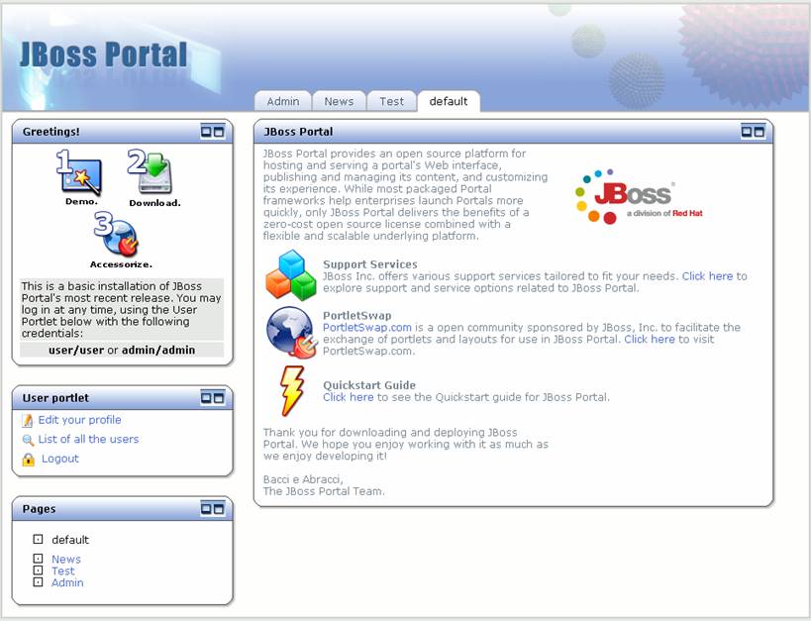This screenshot has height=621, width=811.
Task: Minimize the JBoss Portal portlet window
Action: point(747,132)
